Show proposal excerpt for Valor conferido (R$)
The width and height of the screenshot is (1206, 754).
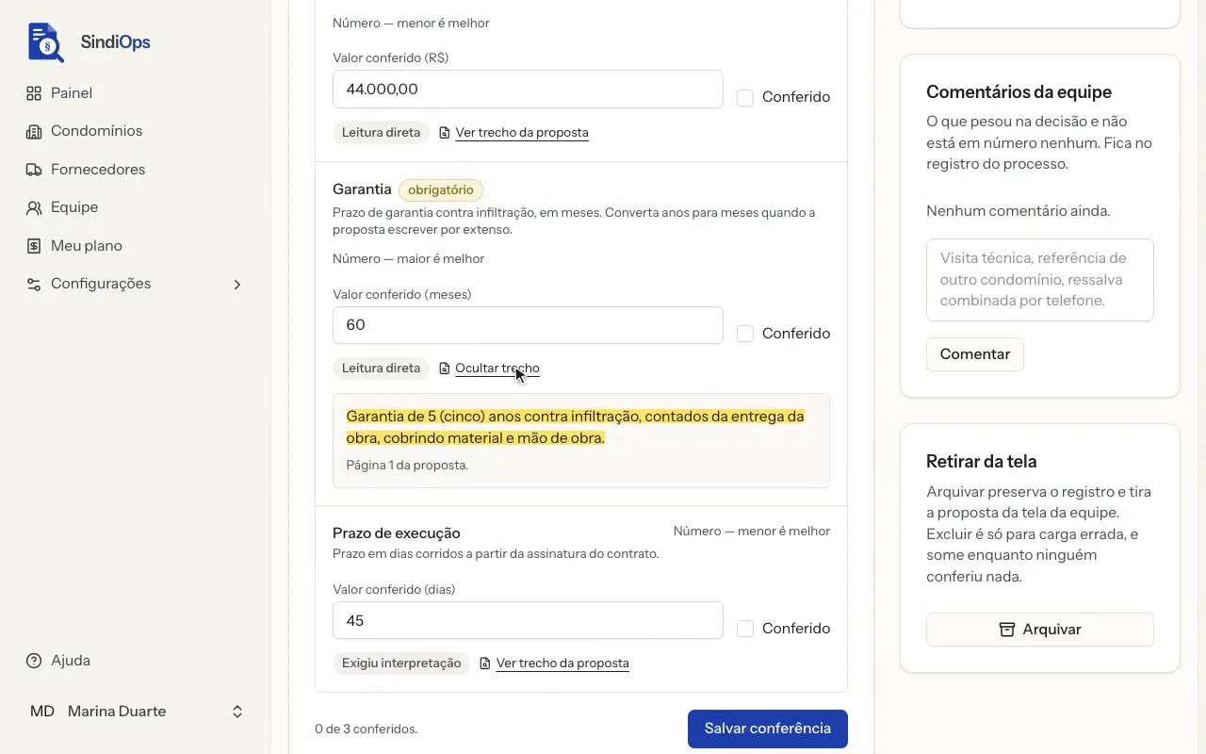[x=522, y=133]
